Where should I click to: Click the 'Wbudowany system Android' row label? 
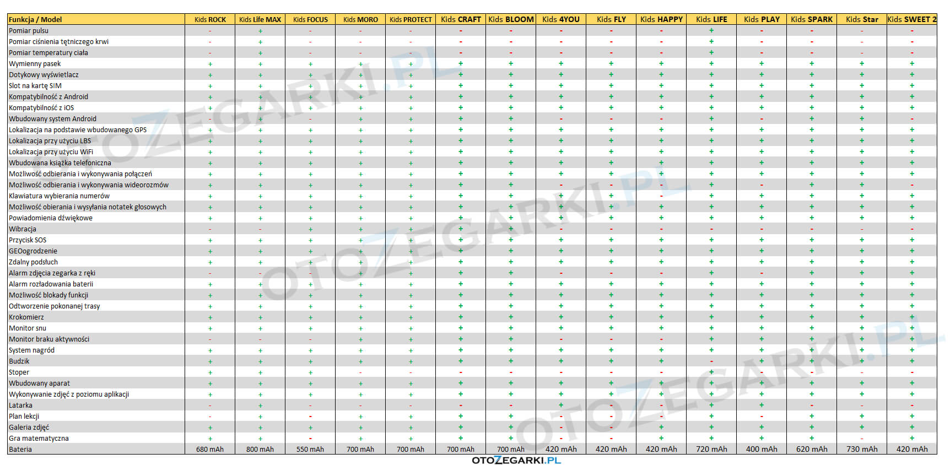click(x=52, y=119)
